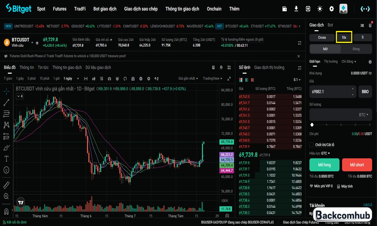
Task: Click the transfer arrows beside 0.0000 USDT
Action: (x=370, y=73)
